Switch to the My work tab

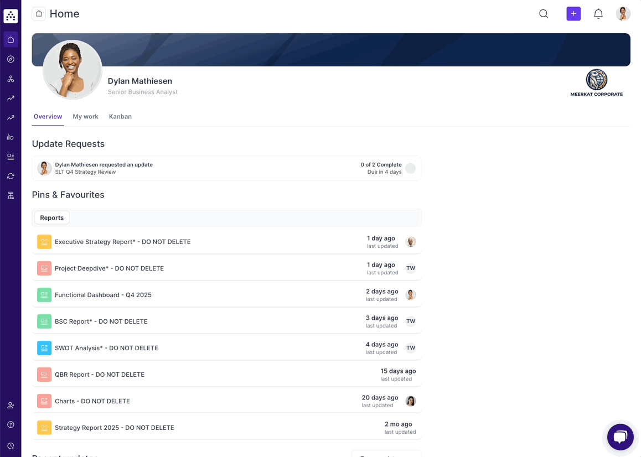(x=85, y=117)
